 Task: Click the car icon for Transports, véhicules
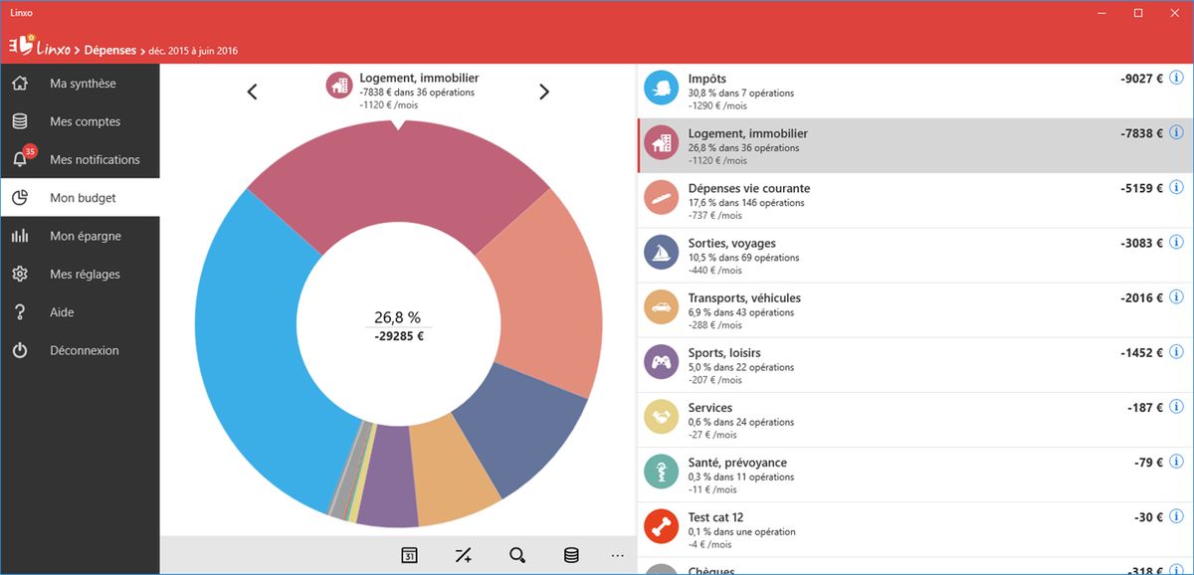pyautogui.click(x=661, y=308)
